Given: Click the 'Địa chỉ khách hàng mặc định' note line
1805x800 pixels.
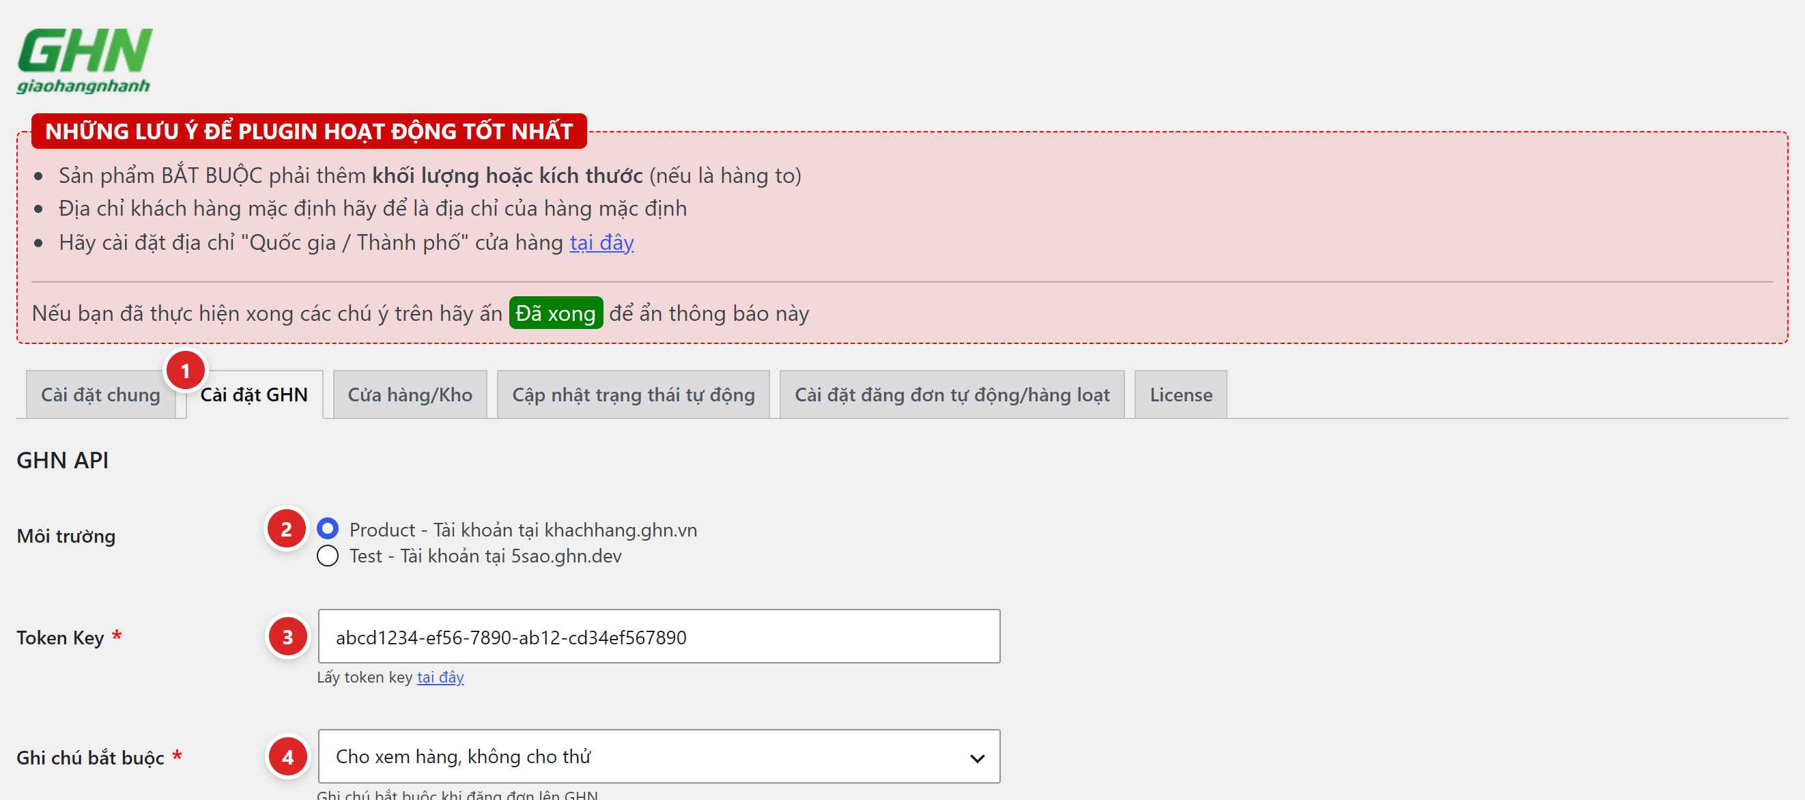Looking at the screenshot, I should click(x=373, y=208).
